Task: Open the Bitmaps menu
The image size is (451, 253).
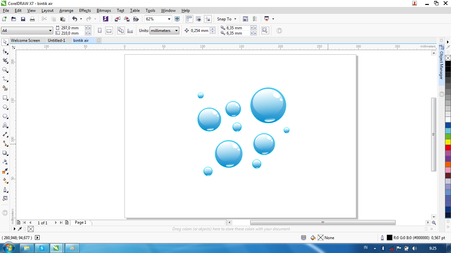Action: point(104,10)
